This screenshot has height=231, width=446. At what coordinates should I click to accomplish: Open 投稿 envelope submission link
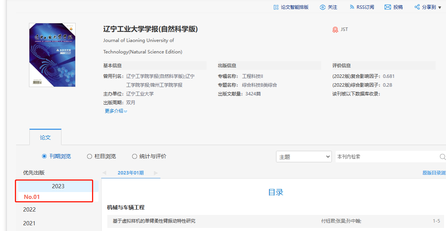pyautogui.click(x=393, y=7)
